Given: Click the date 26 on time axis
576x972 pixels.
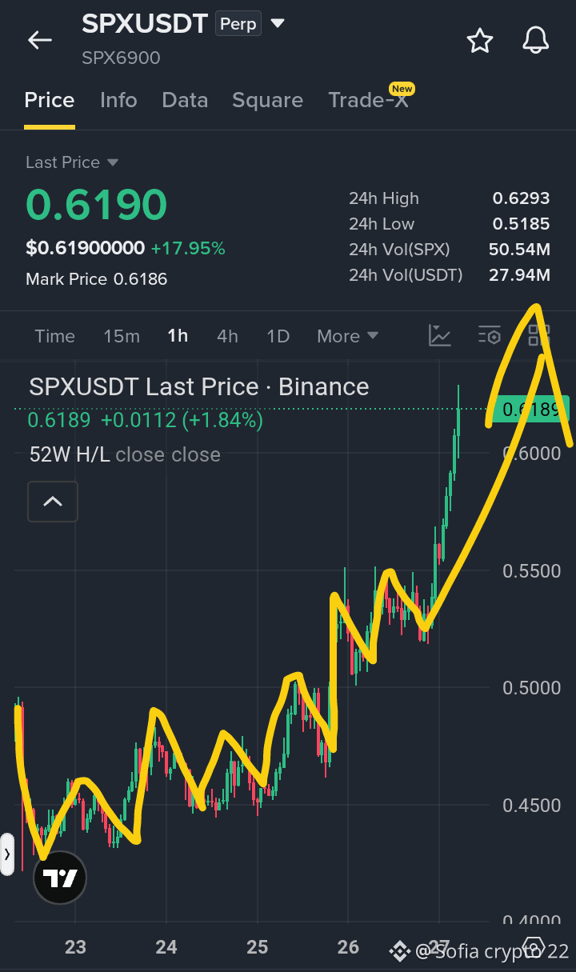Looking at the screenshot, I should (x=349, y=947).
